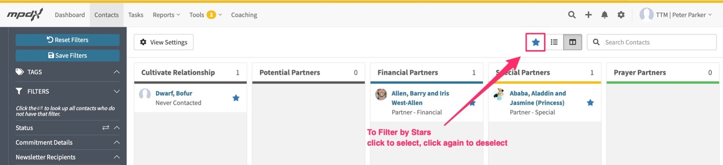The width and height of the screenshot is (723, 165).
Task: Toggle the starred contacts filter
Action: (535, 42)
